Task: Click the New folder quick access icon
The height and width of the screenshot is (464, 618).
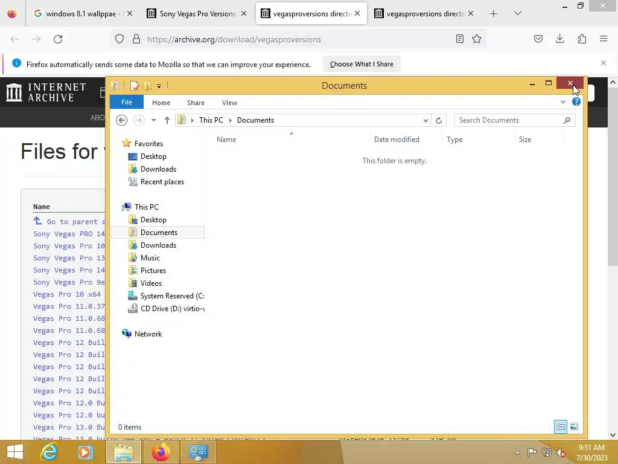Action: [x=148, y=86]
